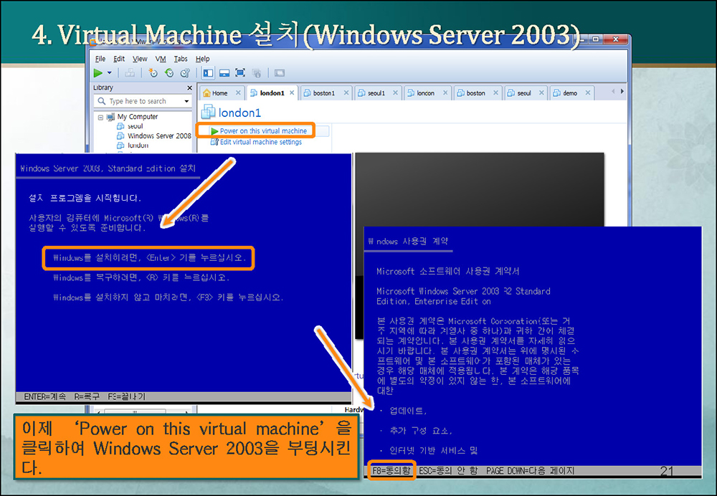
Task: Close the boston tab
Action: 495,92
